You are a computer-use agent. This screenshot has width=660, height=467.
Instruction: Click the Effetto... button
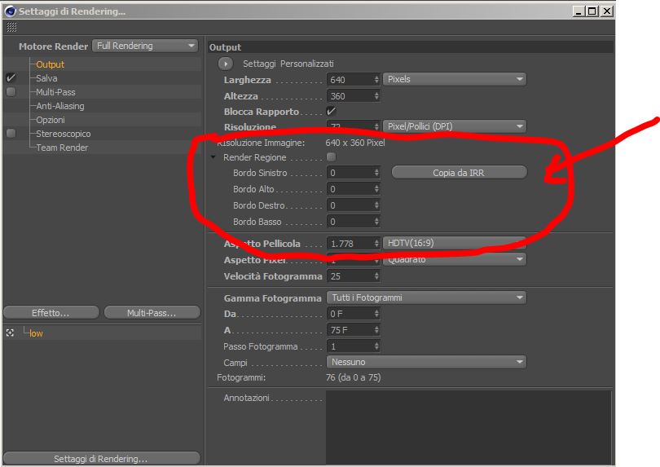(x=51, y=313)
